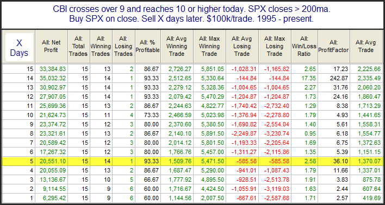
Task: Select net profit 6,295.42
Action: pos(54,198)
